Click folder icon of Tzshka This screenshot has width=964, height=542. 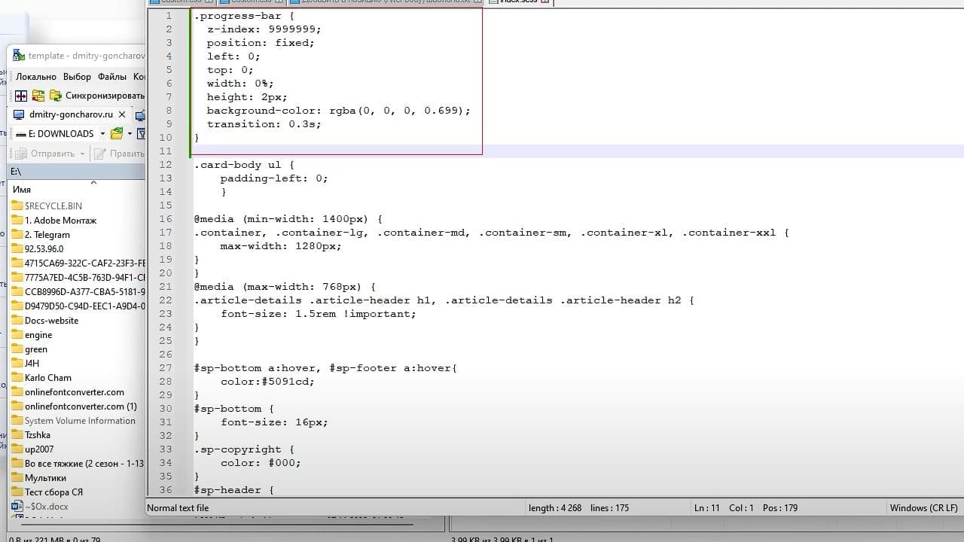pos(17,434)
